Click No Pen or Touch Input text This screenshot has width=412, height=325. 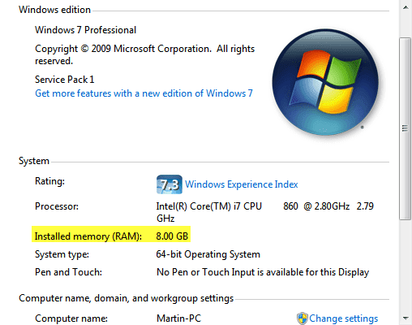click(x=263, y=272)
